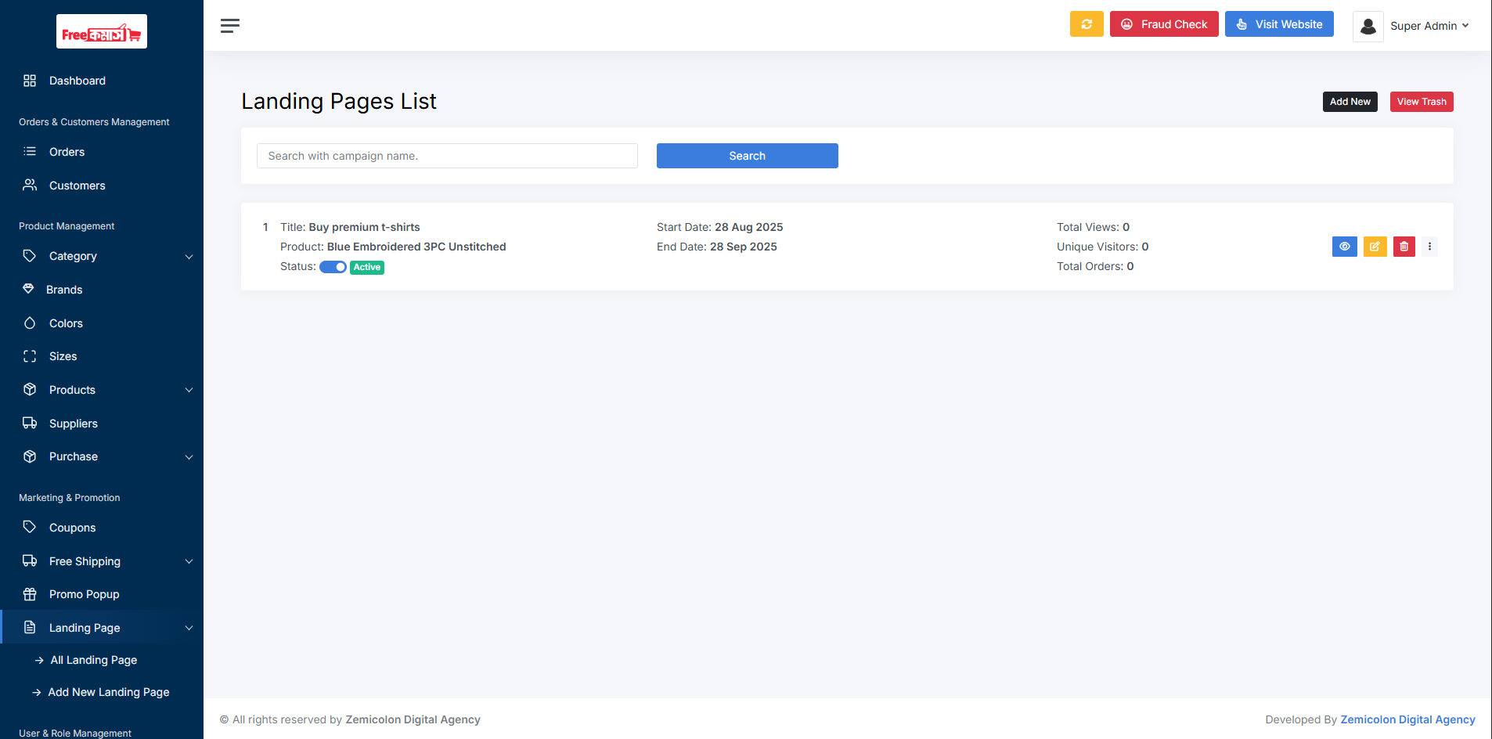The image size is (1492, 739).
Task: Toggle the landing page Status switch
Action: coord(333,267)
